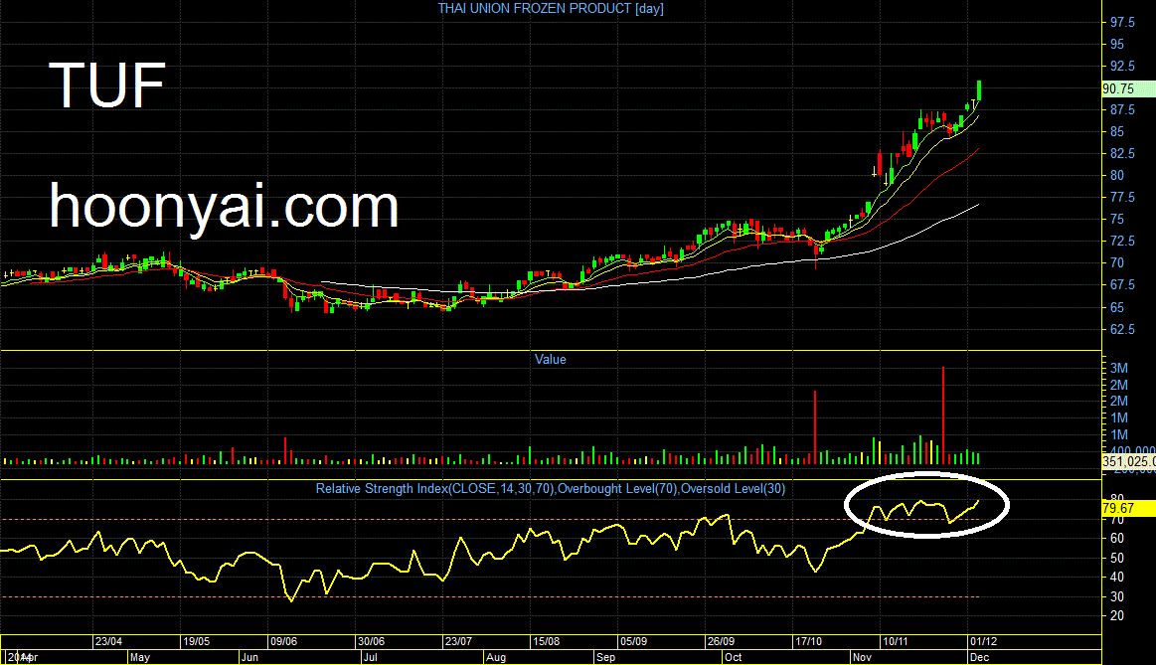The height and width of the screenshot is (665, 1156).
Task: Click the Value panel heading
Action: coord(550,359)
